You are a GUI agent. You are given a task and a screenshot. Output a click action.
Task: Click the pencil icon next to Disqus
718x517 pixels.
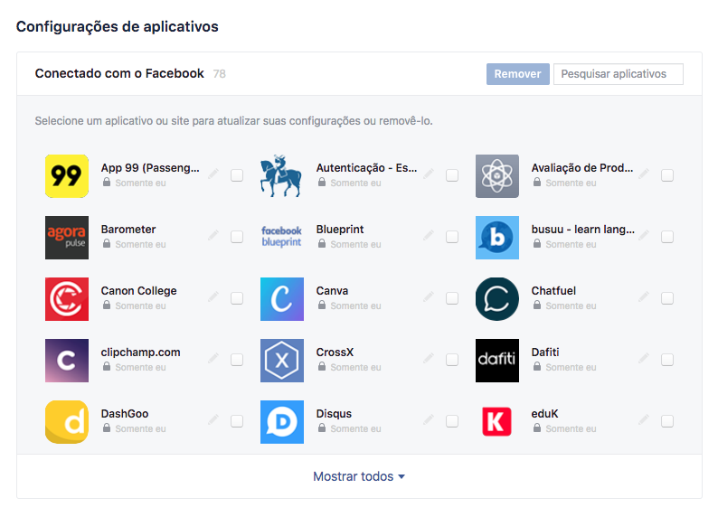point(429,419)
